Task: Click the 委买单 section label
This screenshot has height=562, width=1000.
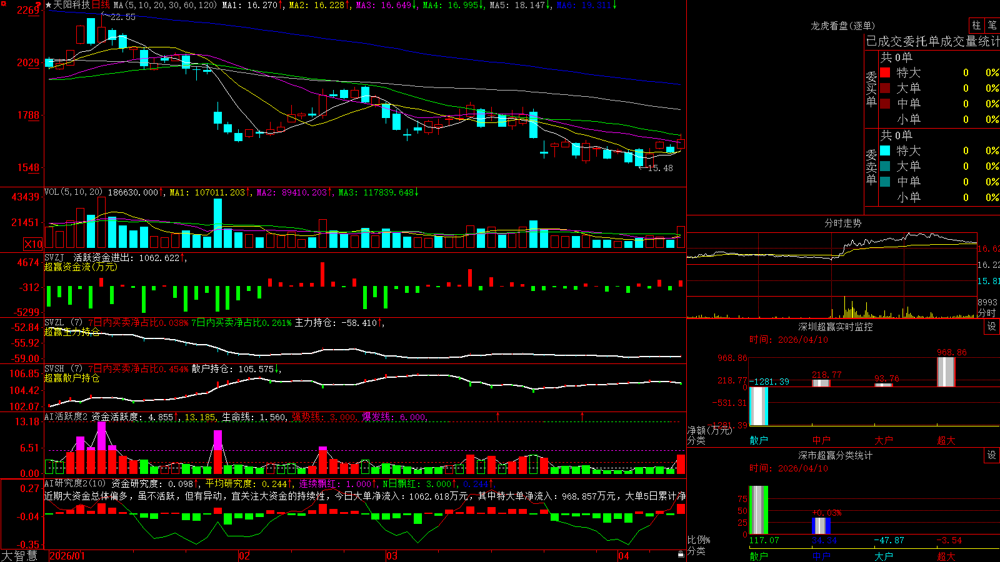Action: click(871, 89)
